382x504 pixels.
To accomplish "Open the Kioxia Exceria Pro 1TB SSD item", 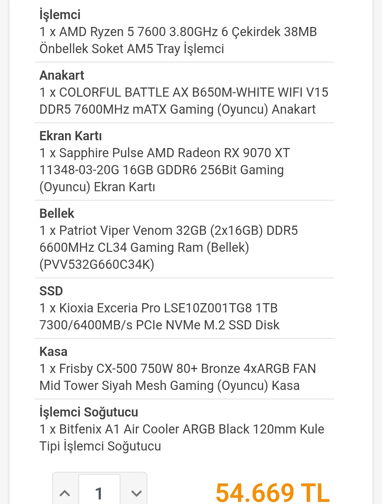I will [160, 317].
